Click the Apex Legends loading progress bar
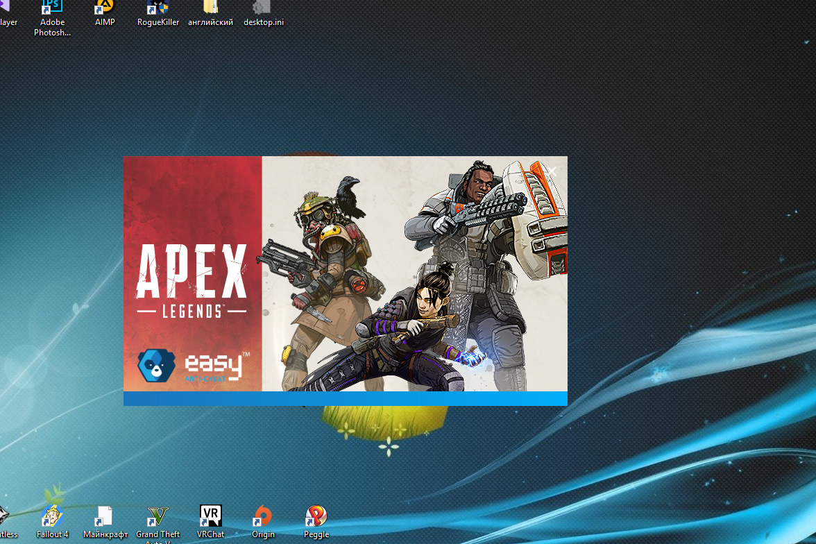 tap(345, 398)
